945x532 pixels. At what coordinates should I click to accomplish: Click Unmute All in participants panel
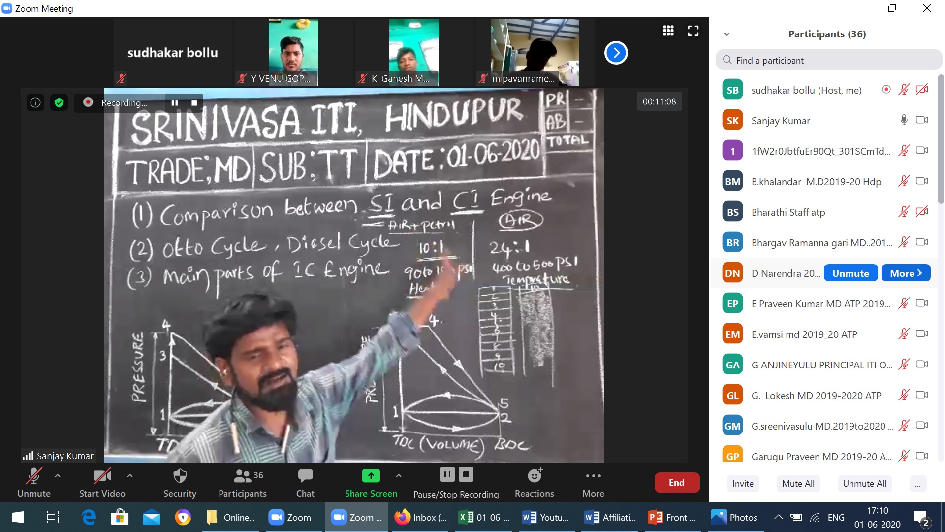[863, 483]
